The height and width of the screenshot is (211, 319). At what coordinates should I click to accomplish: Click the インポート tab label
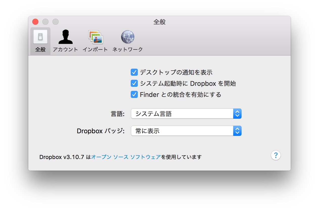point(95,49)
